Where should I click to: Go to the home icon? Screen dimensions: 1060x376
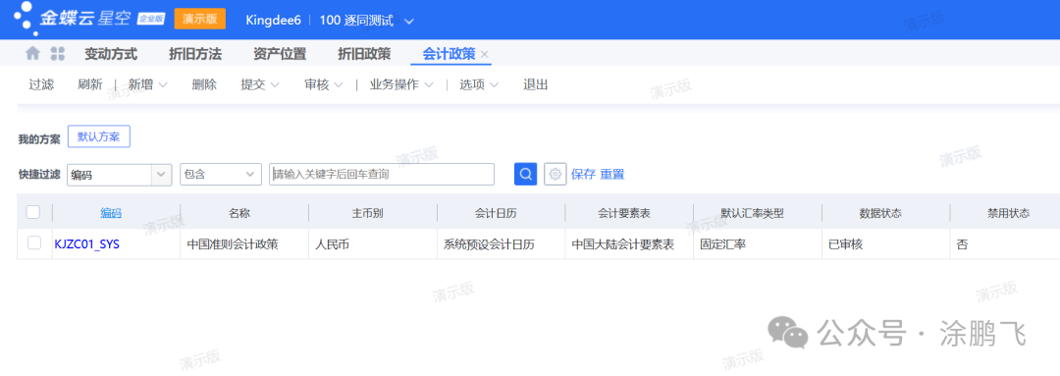(32, 53)
